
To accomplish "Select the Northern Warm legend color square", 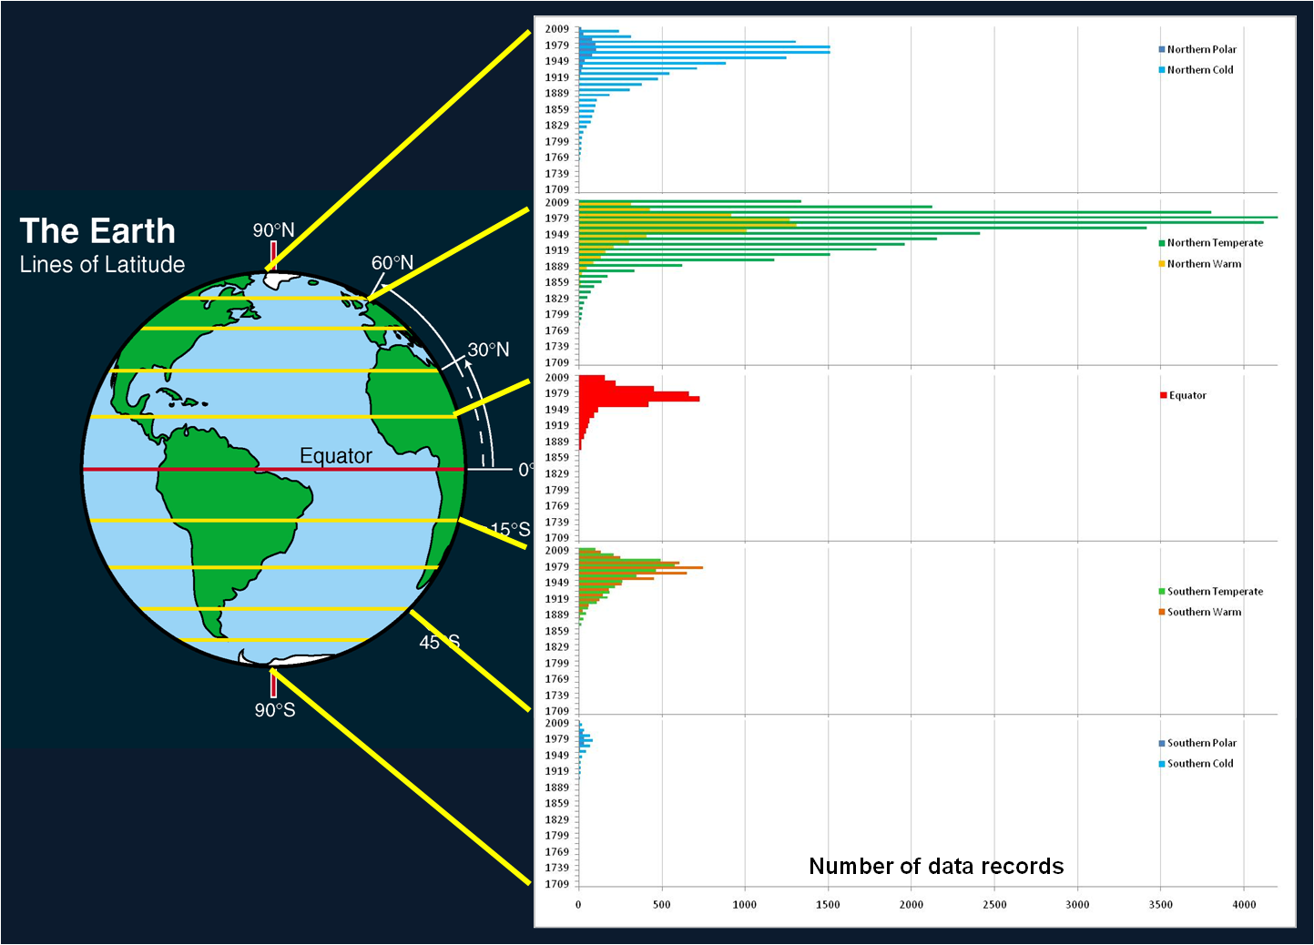I will click(1162, 264).
